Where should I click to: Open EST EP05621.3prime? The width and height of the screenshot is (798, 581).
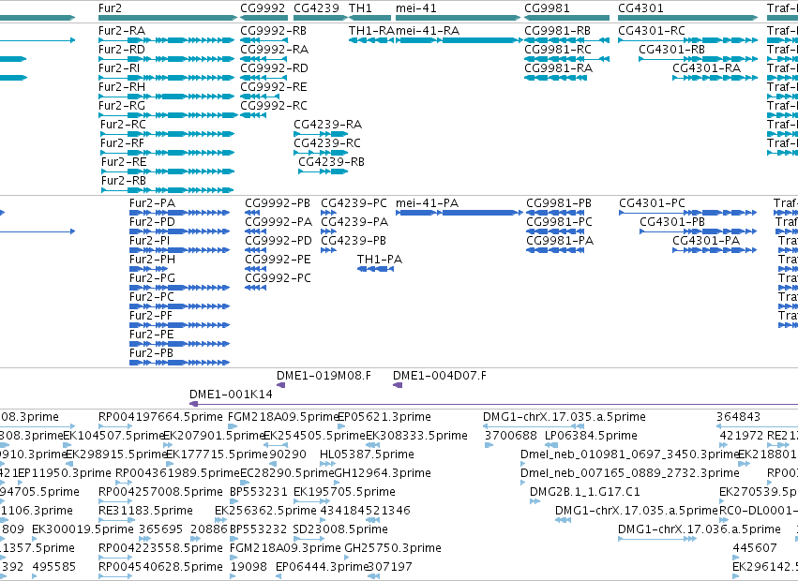pyautogui.click(x=384, y=417)
